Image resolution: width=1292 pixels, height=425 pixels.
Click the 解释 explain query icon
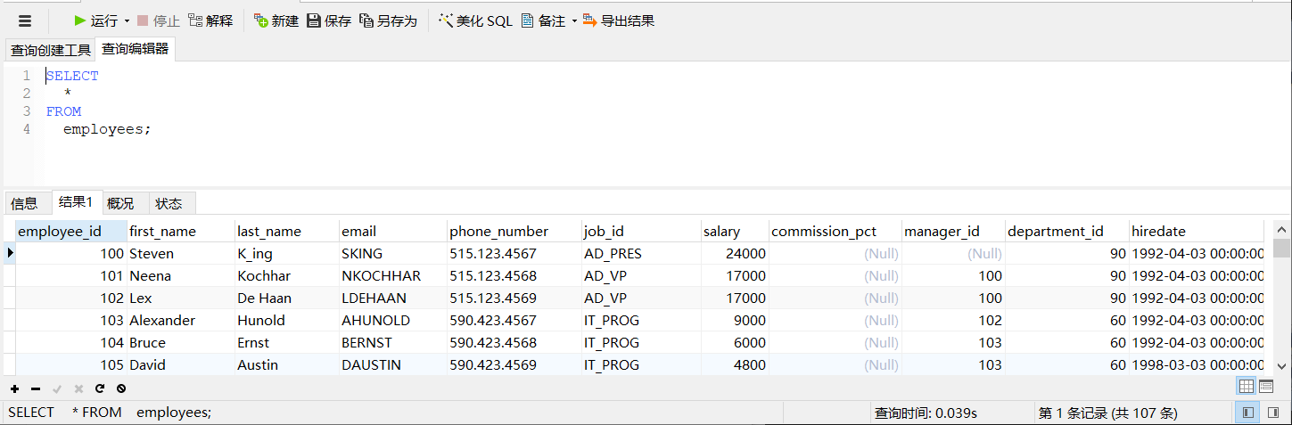[210, 20]
